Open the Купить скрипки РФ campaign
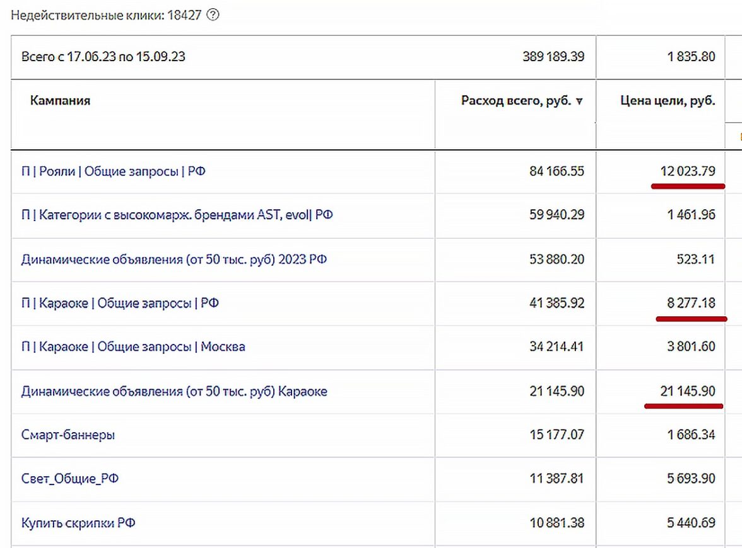Viewport: 742px width, 548px height. [x=78, y=523]
